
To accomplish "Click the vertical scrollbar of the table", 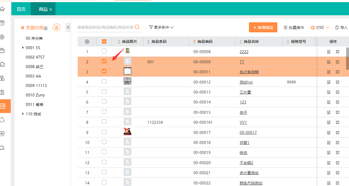I will pos(347,59).
